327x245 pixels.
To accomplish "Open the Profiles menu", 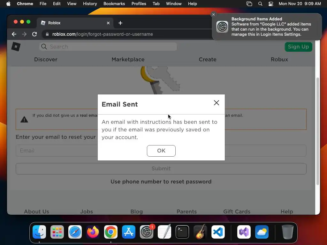I will (139, 4).
